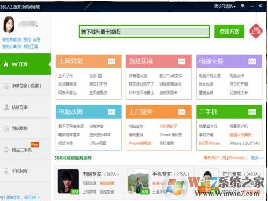Select the 热门工具 sidebar tab
Screen dimensions: 268x201
click(25, 64)
